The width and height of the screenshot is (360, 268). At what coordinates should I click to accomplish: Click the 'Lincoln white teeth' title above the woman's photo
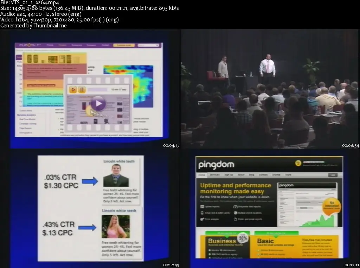[x=119, y=211]
